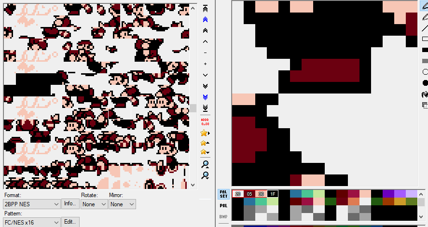Select the Paint bucket fill tool
Image resolution: width=428 pixels, height=227 pixels.
[x=425, y=94]
